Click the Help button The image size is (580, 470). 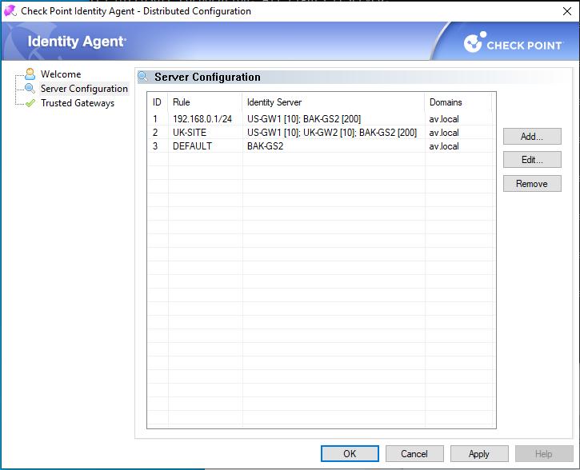click(544, 453)
